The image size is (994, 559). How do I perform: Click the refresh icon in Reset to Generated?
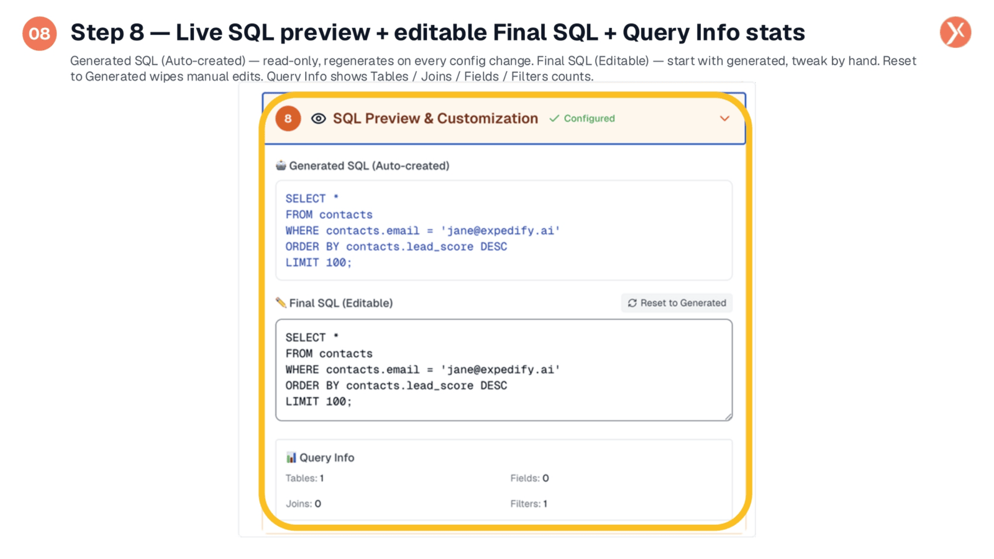[x=632, y=303]
